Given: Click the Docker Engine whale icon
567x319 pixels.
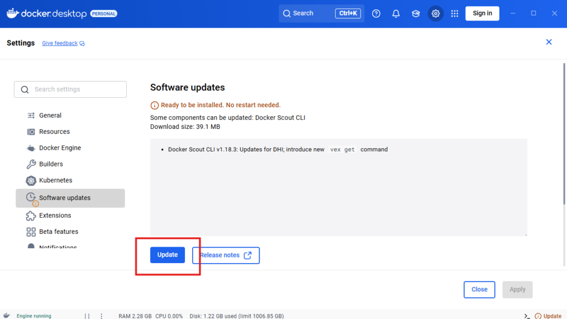Looking at the screenshot, I should tap(31, 148).
